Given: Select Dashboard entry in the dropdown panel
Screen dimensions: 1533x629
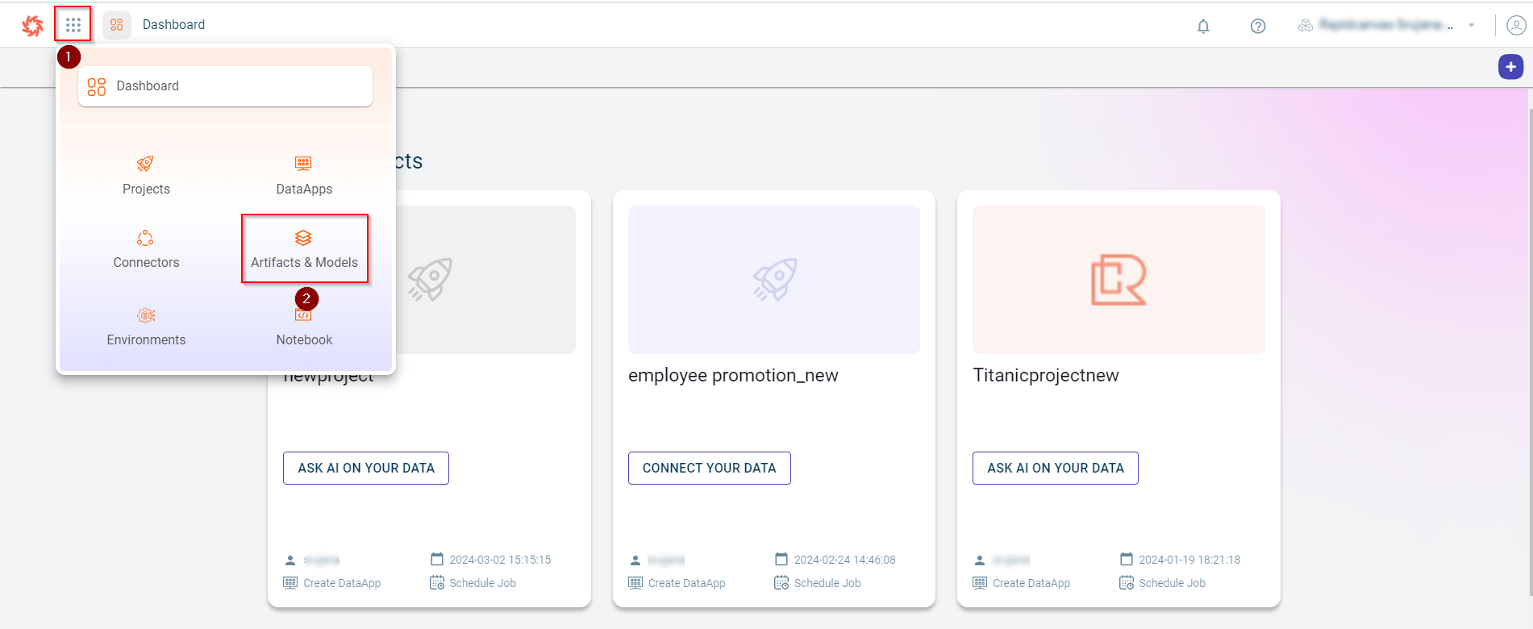Looking at the screenshot, I should point(225,86).
